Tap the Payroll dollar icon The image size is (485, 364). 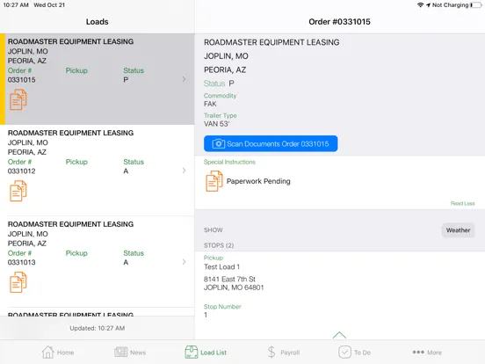(271, 353)
